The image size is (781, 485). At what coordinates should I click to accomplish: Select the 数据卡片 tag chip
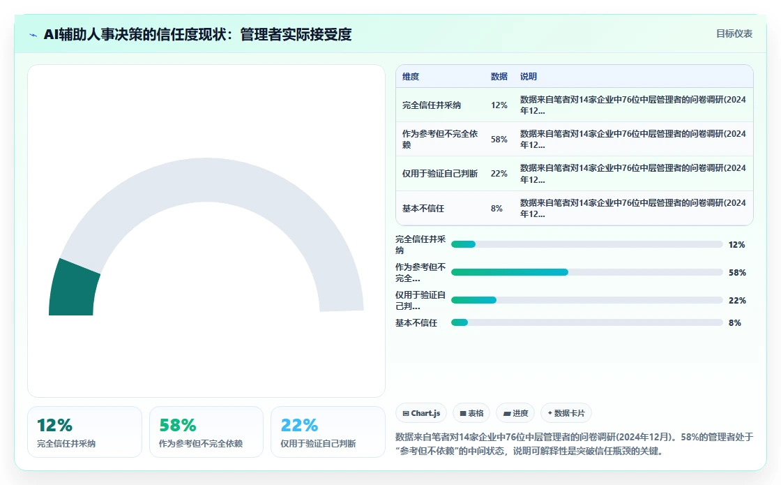click(x=566, y=413)
